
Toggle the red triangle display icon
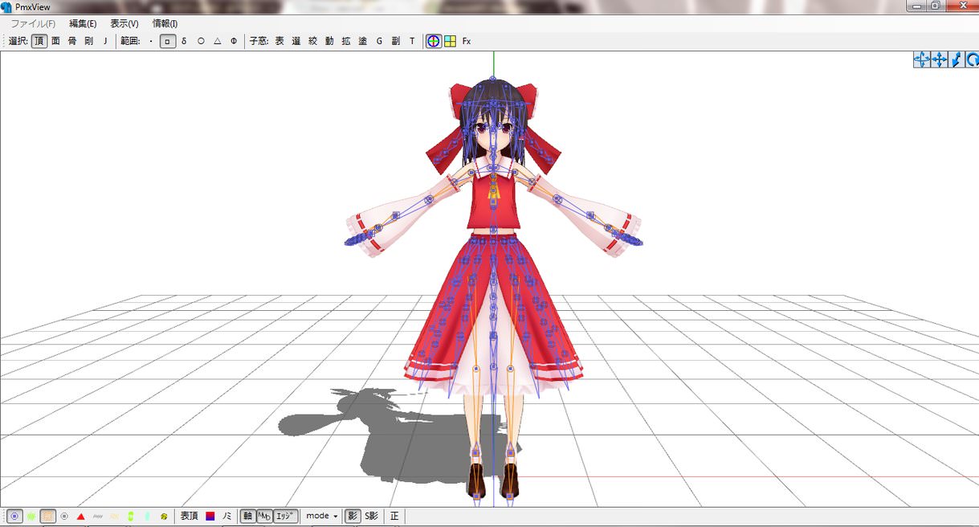tap(80, 516)
